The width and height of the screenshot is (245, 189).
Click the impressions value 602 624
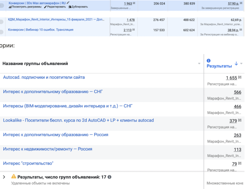[189, 30]
